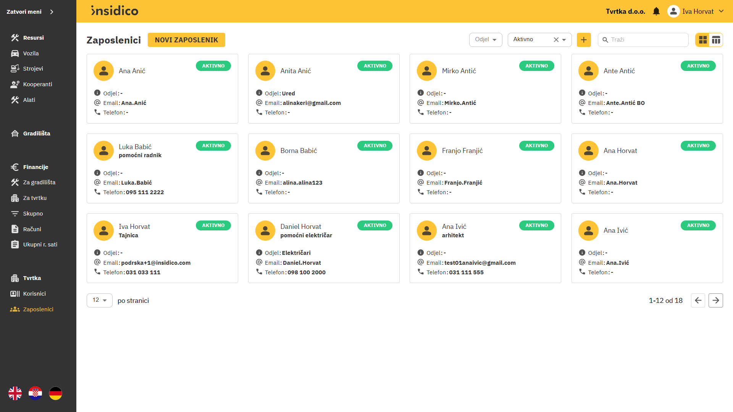Click the yellow plus icon button
Image resolution: width=733 pixels, height=412 pixels.
coord(583,40)
